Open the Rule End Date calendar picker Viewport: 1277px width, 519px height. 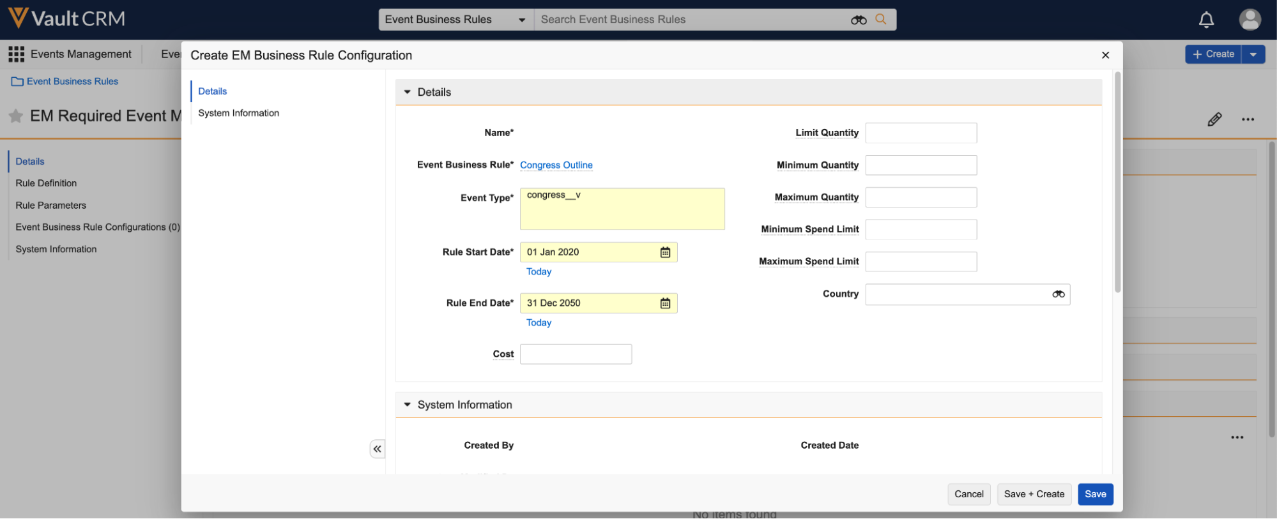[665, 303]
